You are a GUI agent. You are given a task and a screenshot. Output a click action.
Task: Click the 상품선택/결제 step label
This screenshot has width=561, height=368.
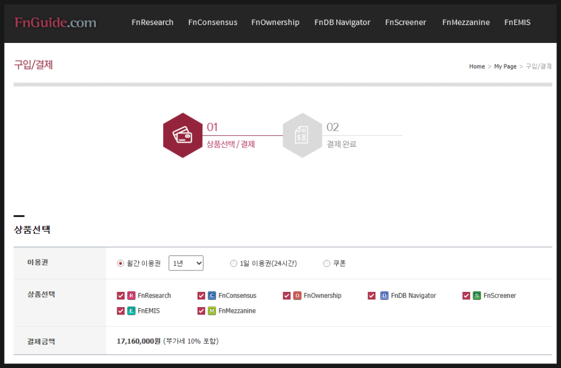point(231,144)
